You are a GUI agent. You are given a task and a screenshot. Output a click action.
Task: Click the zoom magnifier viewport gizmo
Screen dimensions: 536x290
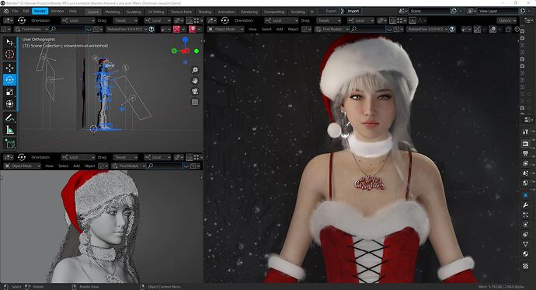[x=195, y=70]
